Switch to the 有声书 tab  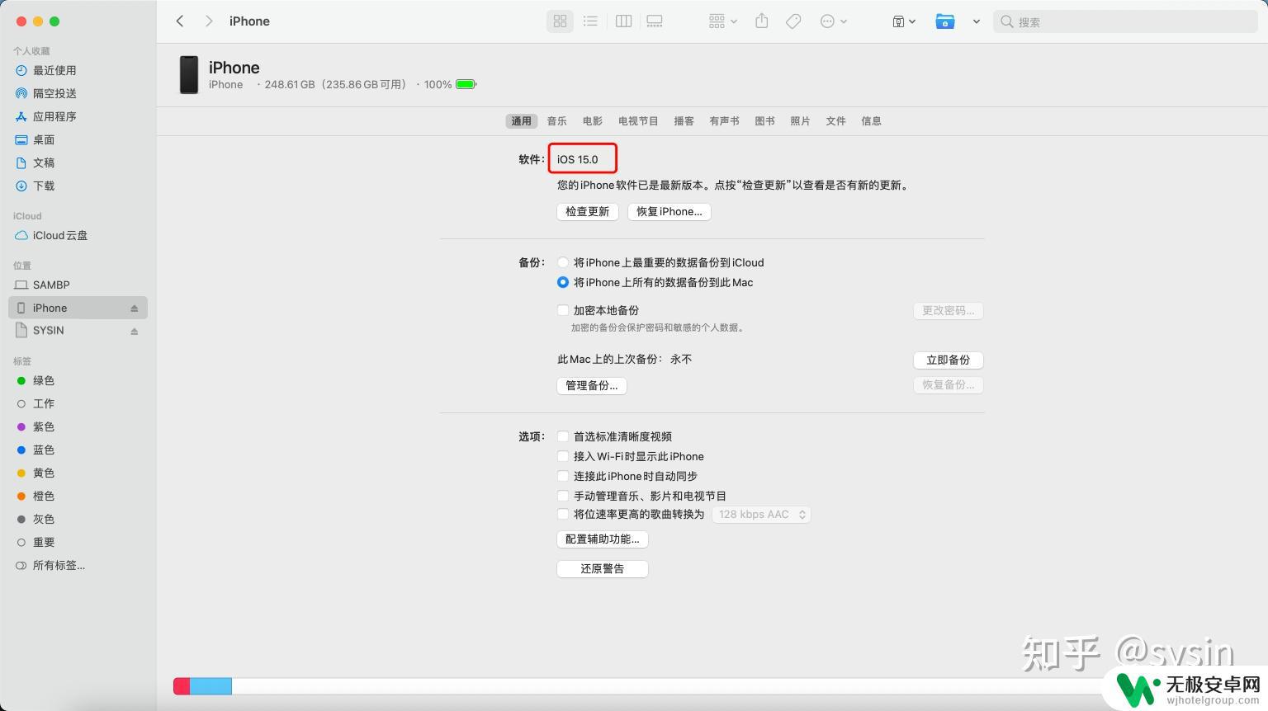[x=724, y=121]
